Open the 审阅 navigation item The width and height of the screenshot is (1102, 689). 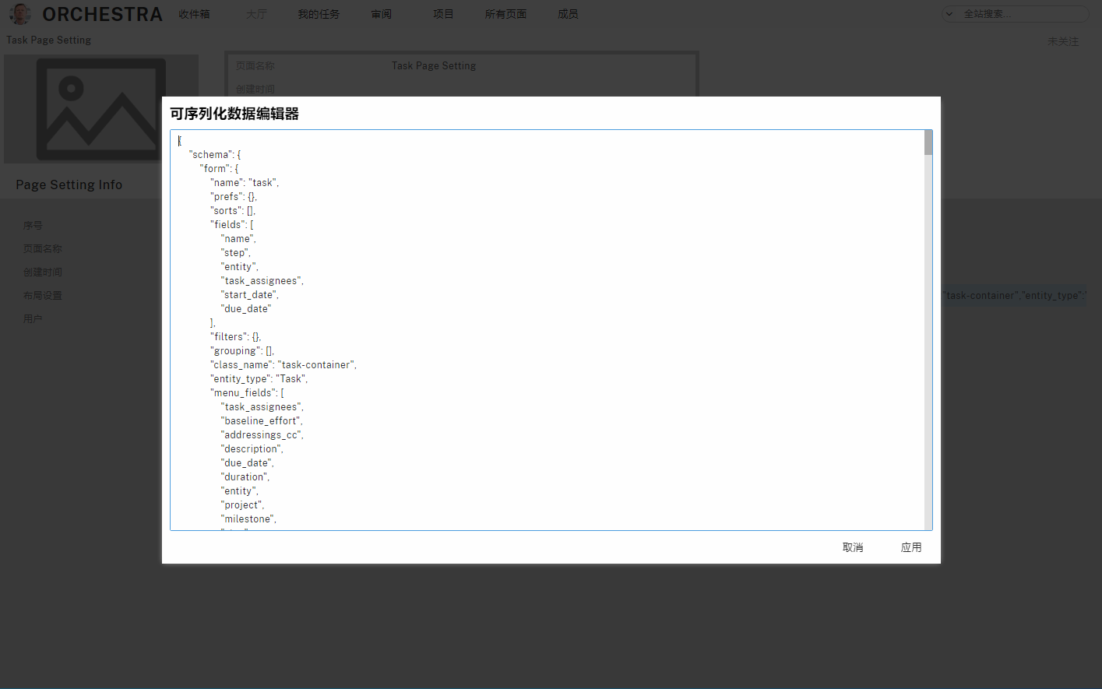coord(382,14)
